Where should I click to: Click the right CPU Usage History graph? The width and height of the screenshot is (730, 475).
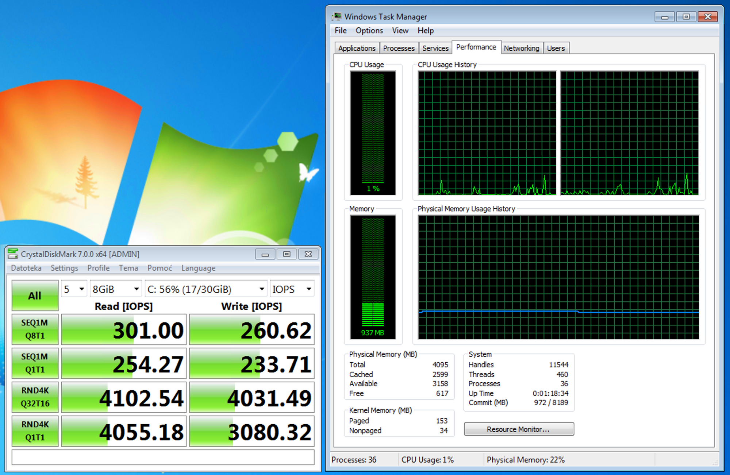tap(630, 133)
